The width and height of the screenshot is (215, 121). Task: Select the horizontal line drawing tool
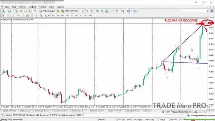coord(18,15)
